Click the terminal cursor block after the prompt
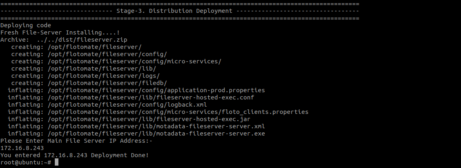 point(57,162)
